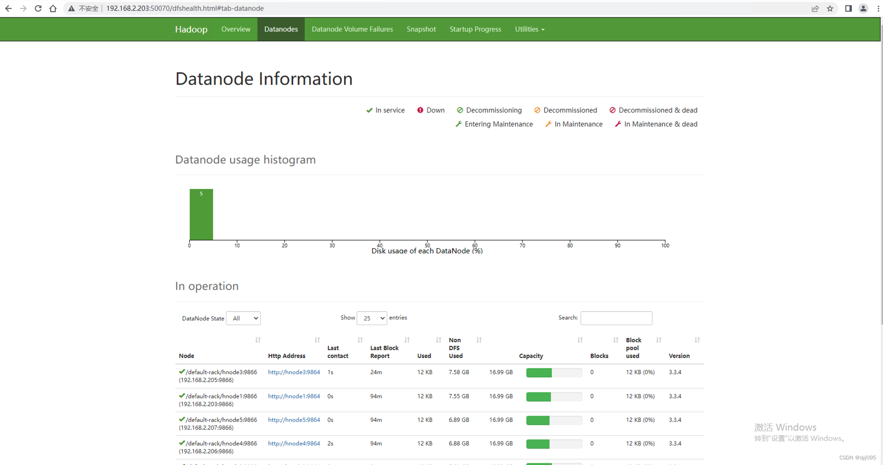Screen dimensions: 883x465
Task: Expand the Utilities menu
Action: pos(530,29)
